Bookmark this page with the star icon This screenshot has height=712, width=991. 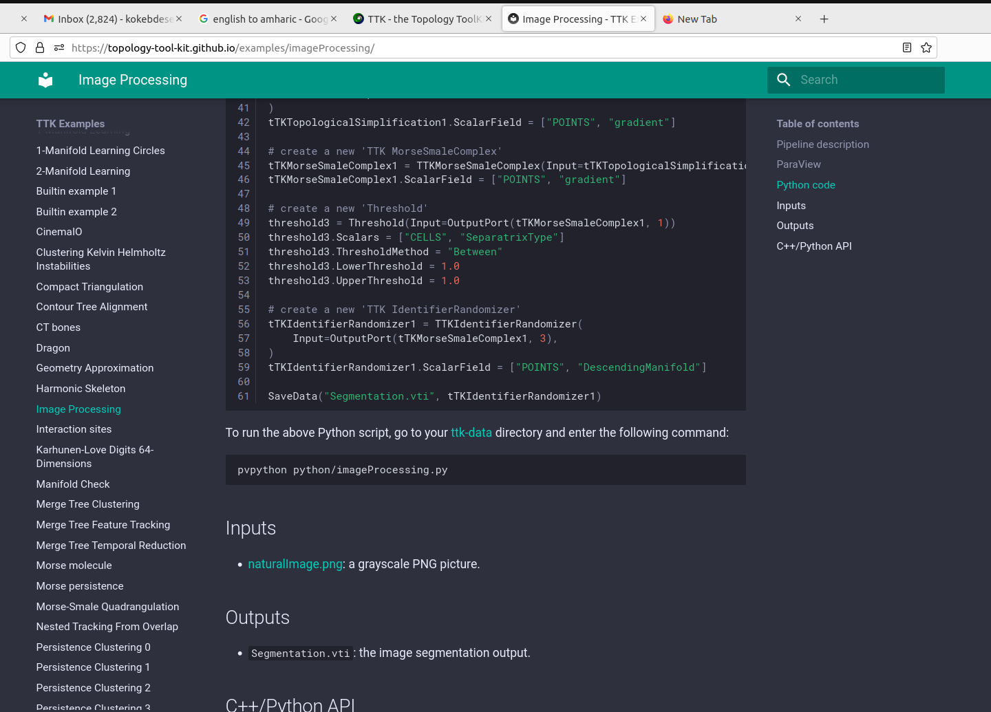pos(926,47)
